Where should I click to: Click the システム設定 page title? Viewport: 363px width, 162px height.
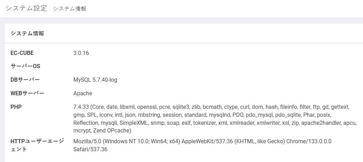click(26, 8)
